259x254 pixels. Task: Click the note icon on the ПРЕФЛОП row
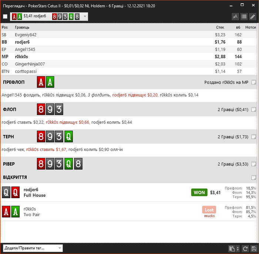coord(253,82)
